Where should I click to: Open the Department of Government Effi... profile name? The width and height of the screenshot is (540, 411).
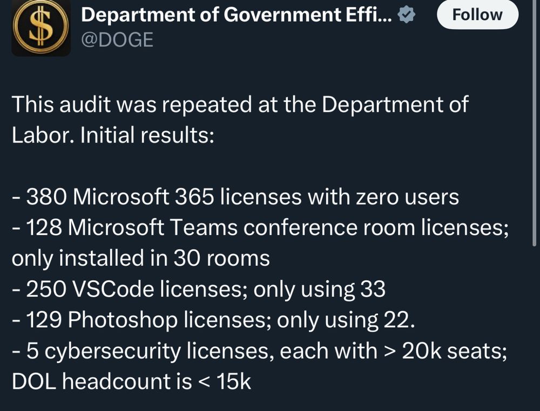tap(237, 16)
